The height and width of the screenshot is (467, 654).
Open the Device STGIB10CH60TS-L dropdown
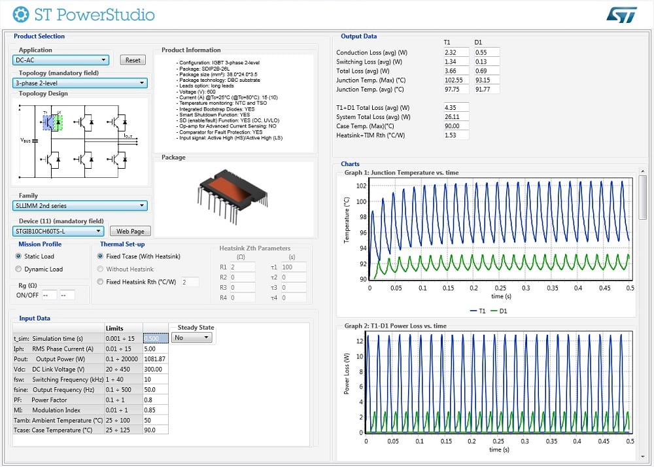tap(97, 231)
